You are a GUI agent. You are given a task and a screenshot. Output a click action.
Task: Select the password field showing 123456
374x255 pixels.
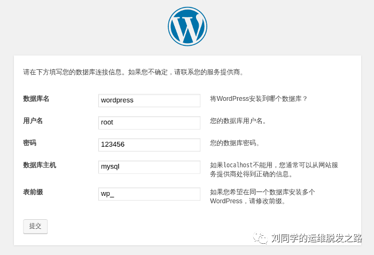149,145
